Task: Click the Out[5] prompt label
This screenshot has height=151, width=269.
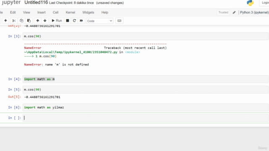Action: pos(15,97)
